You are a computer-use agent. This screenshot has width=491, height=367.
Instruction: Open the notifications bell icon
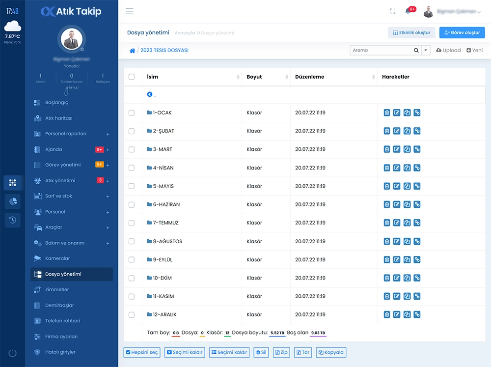click(x=408, y=11)
